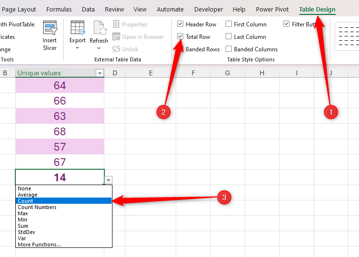Click the Export table icon
This screenshot has width=359, height=257.
click(77, 28)
